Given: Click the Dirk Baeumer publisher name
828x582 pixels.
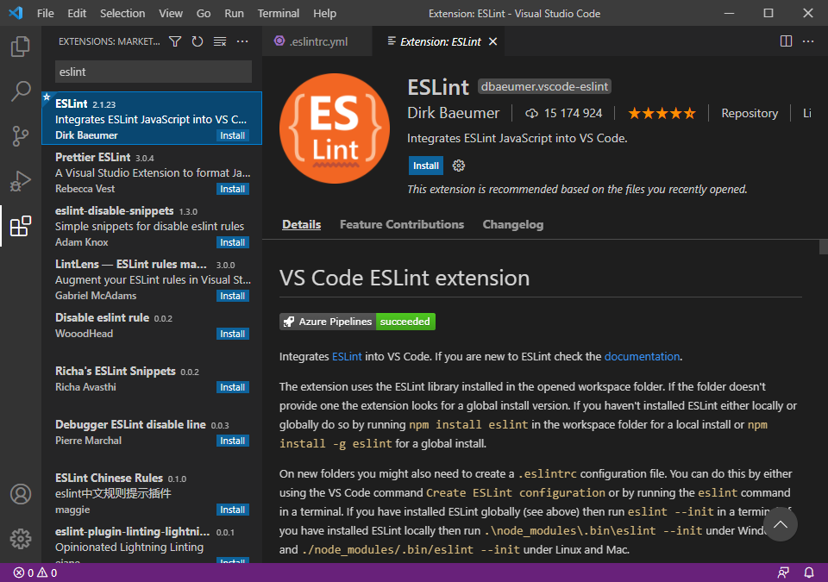Looking at the screenshot, I should tap(453, 113).
